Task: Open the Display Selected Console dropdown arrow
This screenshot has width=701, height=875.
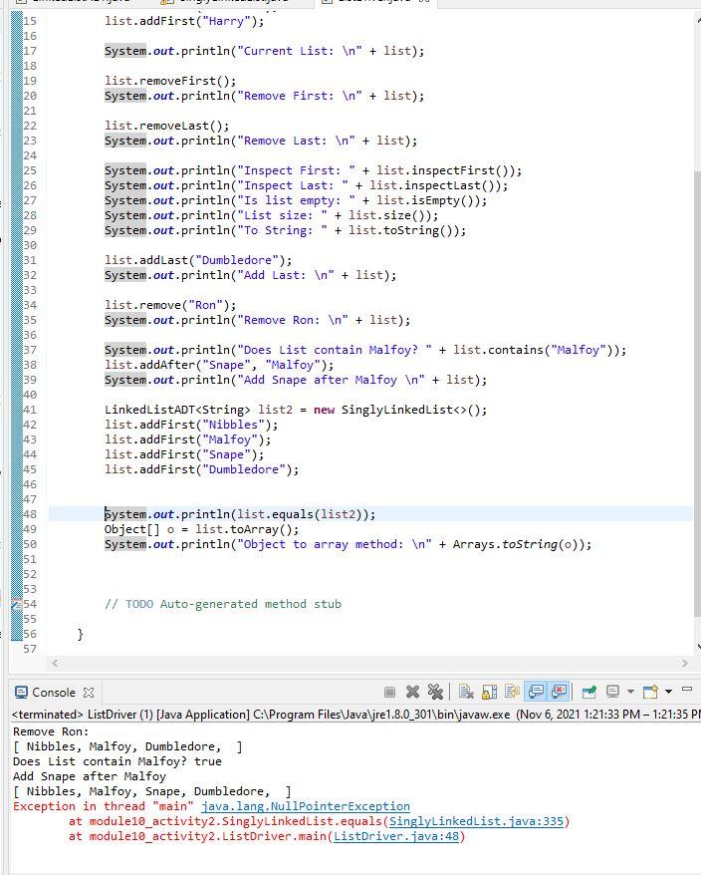Action: point(630,692)
